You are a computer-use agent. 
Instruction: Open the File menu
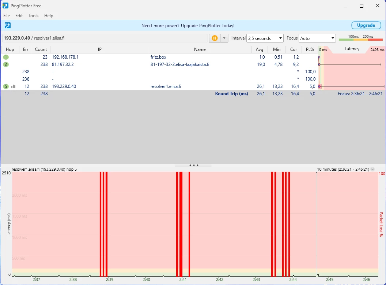pos(7,16)
